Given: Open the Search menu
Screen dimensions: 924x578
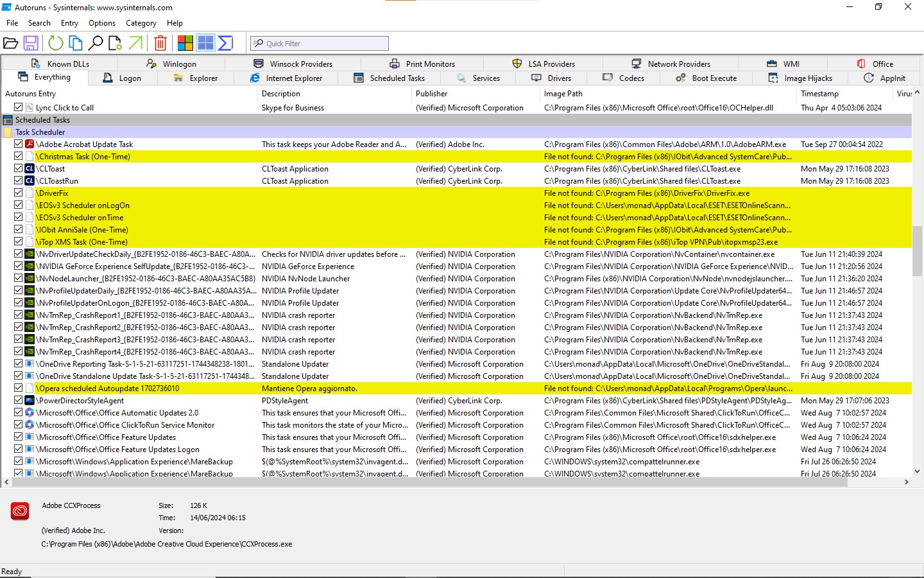Looking at the screenshot, I should coord(39,23).
